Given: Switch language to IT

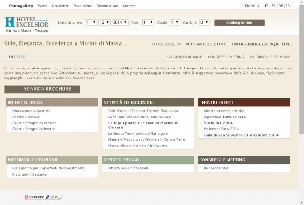Looking at the screenshot, I should [266, 6].
